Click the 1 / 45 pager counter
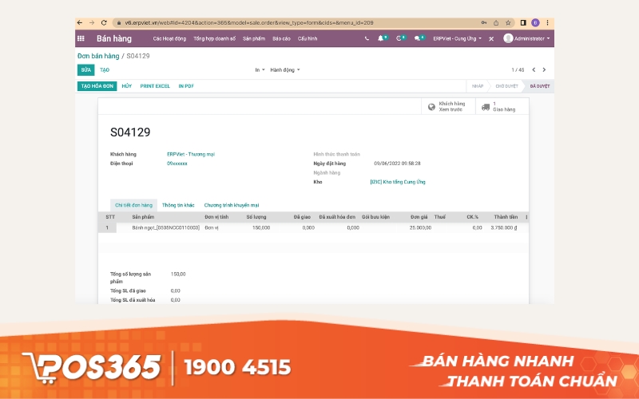 (518, 70)
